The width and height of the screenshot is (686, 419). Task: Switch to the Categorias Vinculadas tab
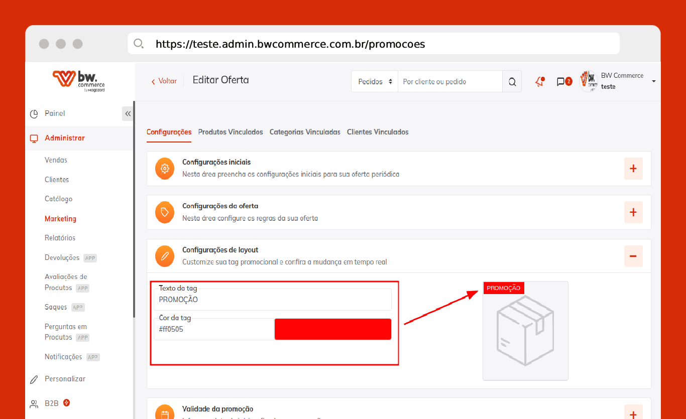305,132
